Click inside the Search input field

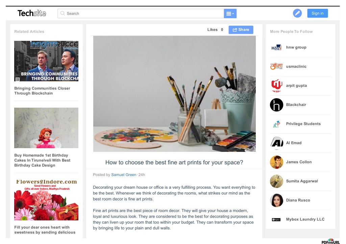click(x=141, y=13)
